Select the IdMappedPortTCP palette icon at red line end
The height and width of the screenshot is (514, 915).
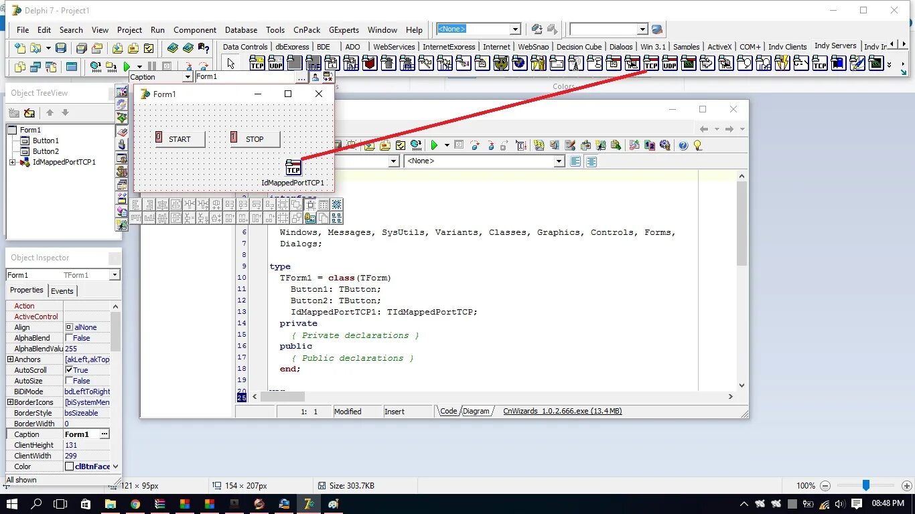[650, 64]
